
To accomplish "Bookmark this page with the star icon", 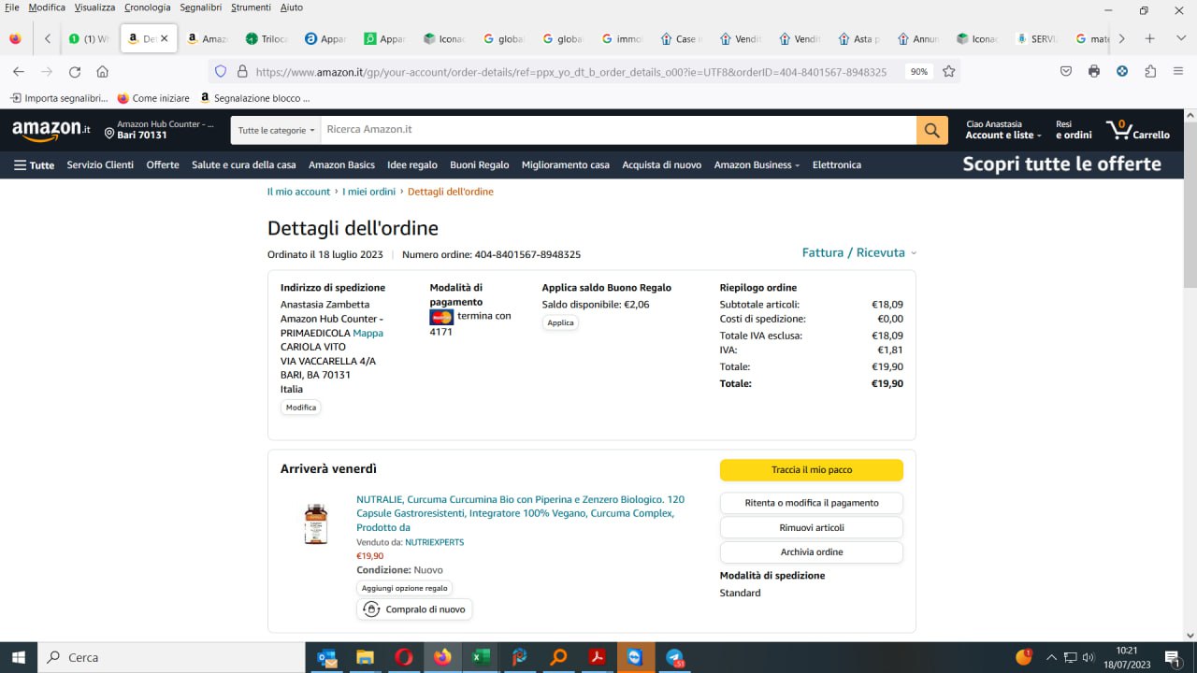I will tap(948, 72).
